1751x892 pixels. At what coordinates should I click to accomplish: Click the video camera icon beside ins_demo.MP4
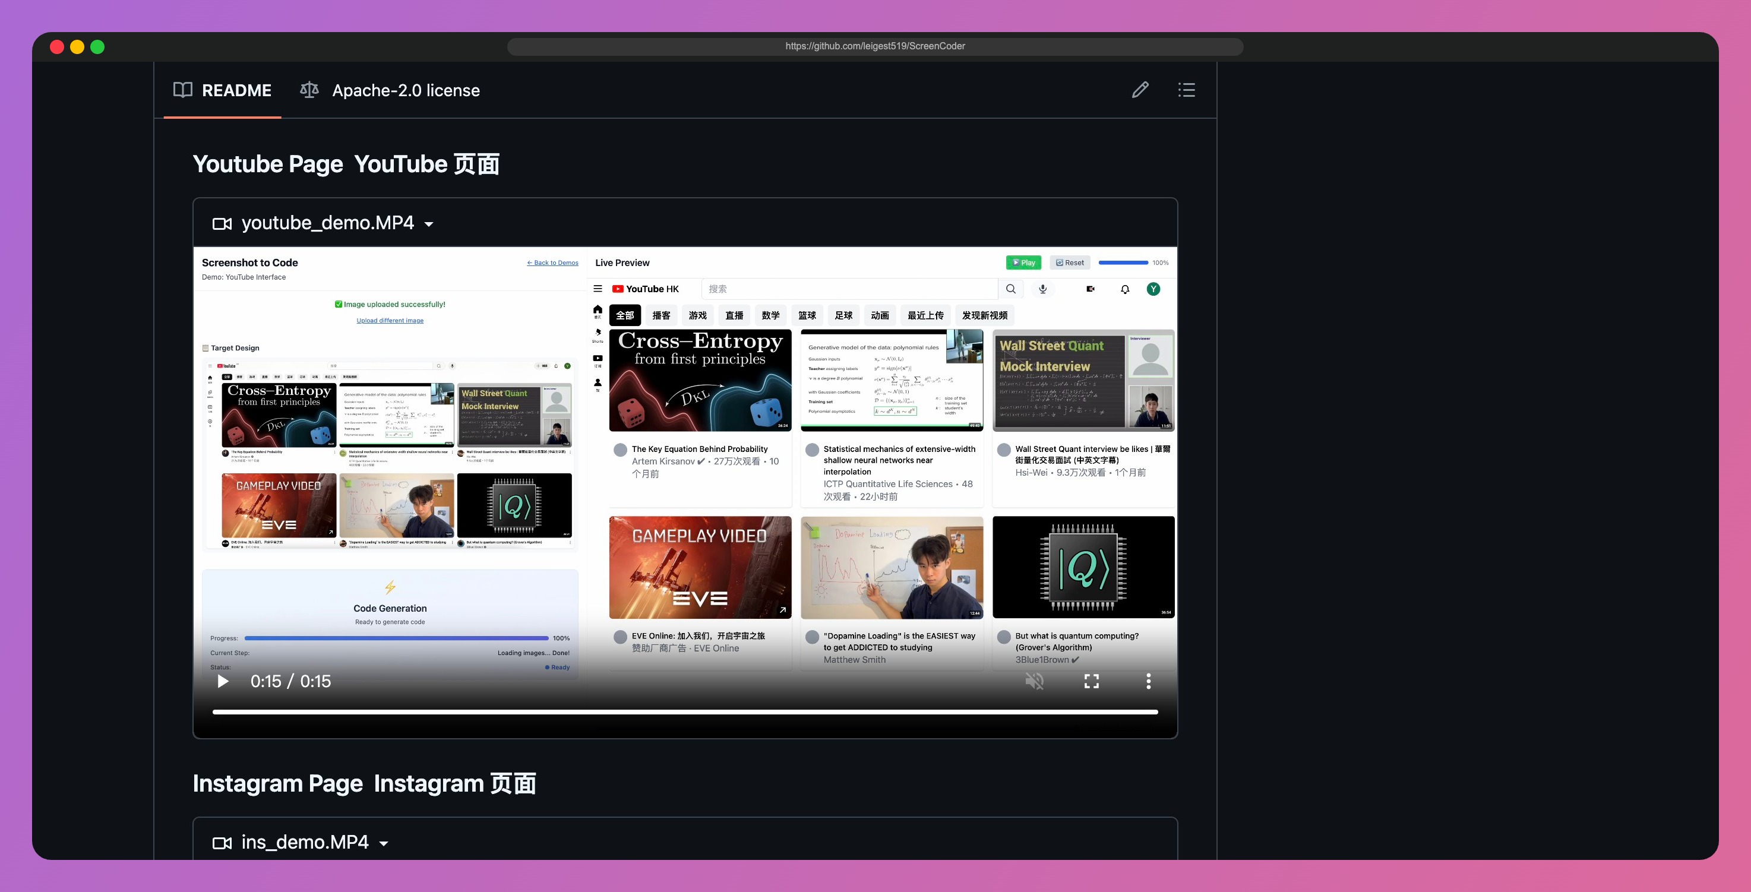(x=222, y=843)
